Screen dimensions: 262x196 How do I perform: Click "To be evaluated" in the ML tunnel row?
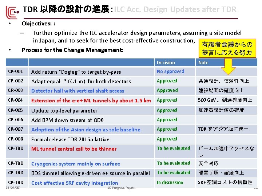tap(174, 148)
